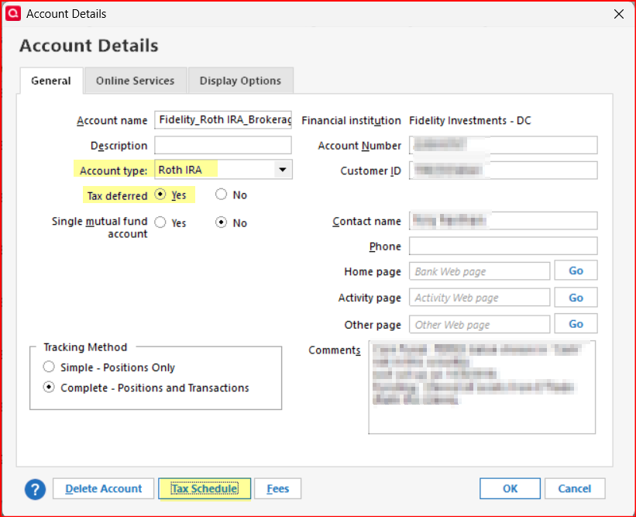This screenshot has height=517, width=636.
Task: Click the Contact name field
Action: point(504,220)
